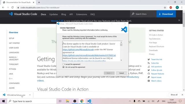The width and height of the screenshot is (185, 104).
Task: Open the Updates menu item
Action: click(53, 14)
